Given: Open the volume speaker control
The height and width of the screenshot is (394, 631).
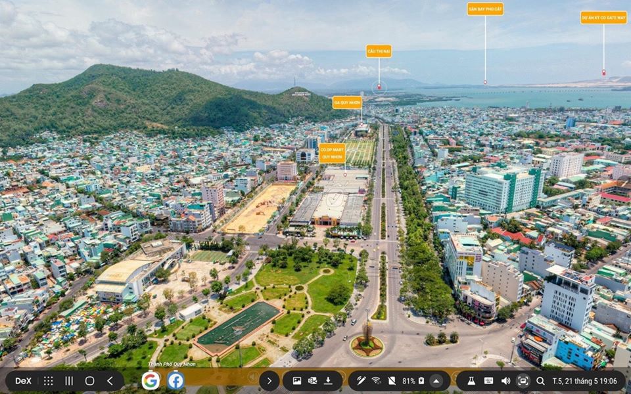Looking at the screenshot, I should 505,381.
